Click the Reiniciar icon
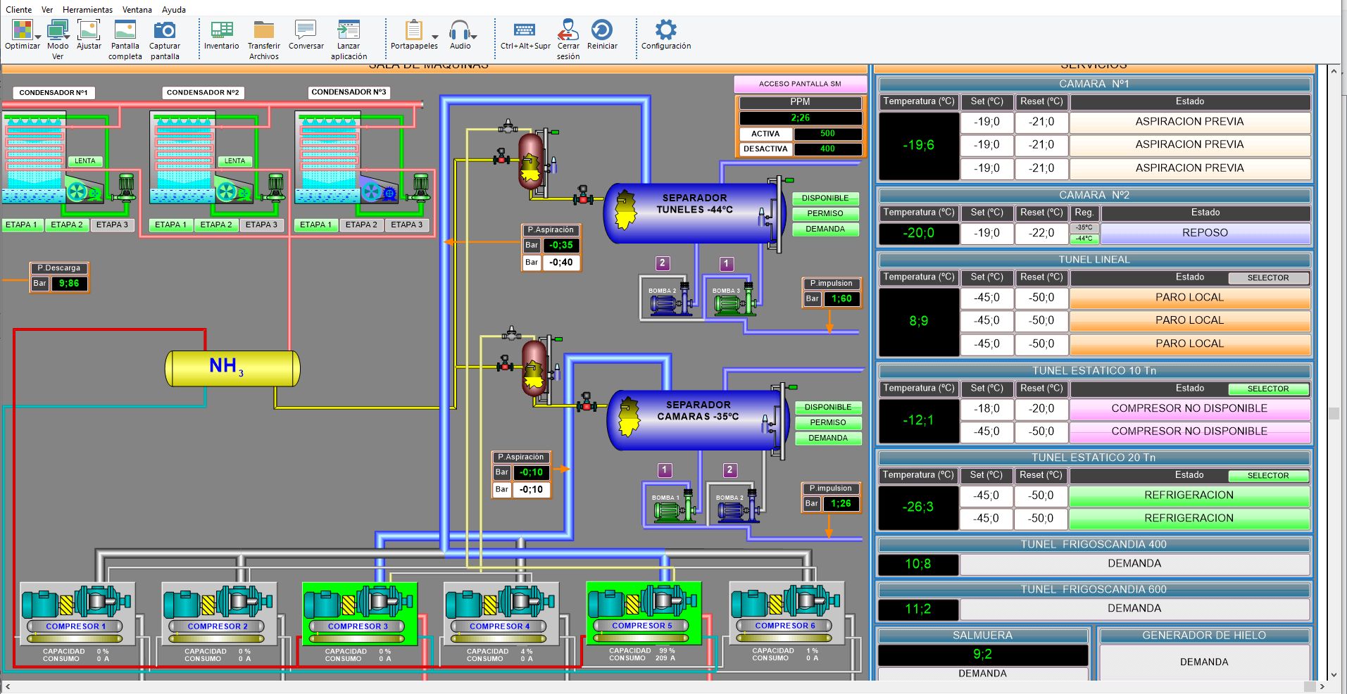1347x694 pixels. tap(601, 30)
